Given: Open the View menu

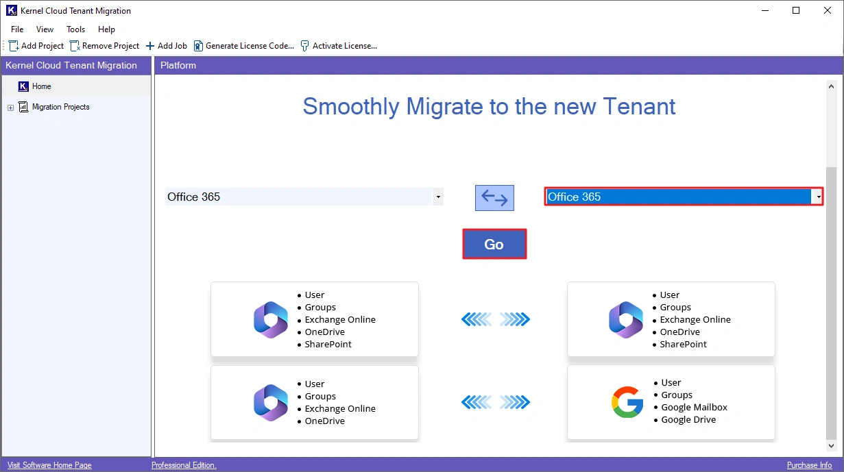Looking at the screenshot, I should (x=45, y=29).
